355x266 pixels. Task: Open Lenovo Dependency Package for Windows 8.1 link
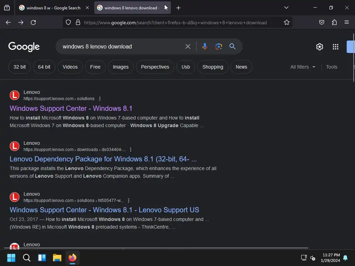(103, 159)
